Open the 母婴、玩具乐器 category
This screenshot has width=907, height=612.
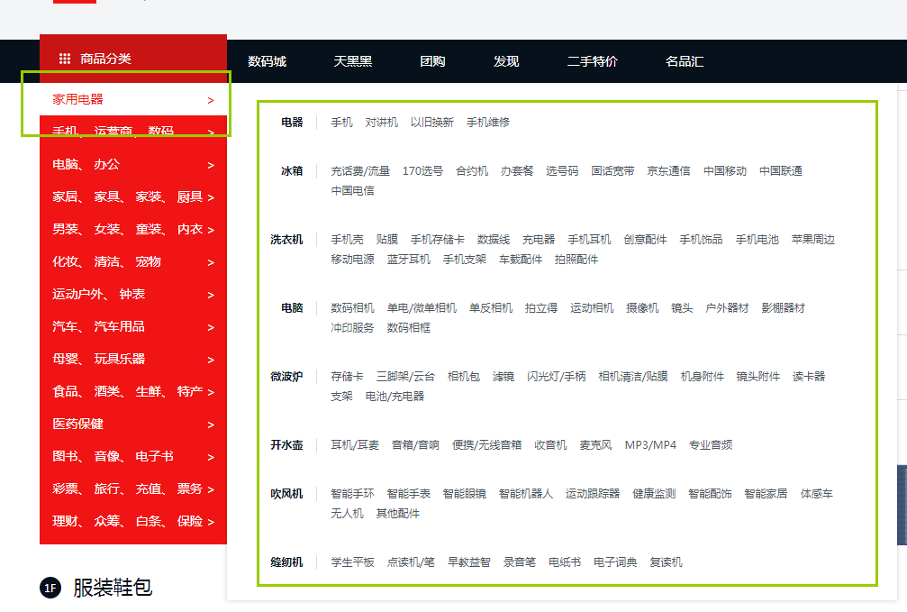(98, 359)
